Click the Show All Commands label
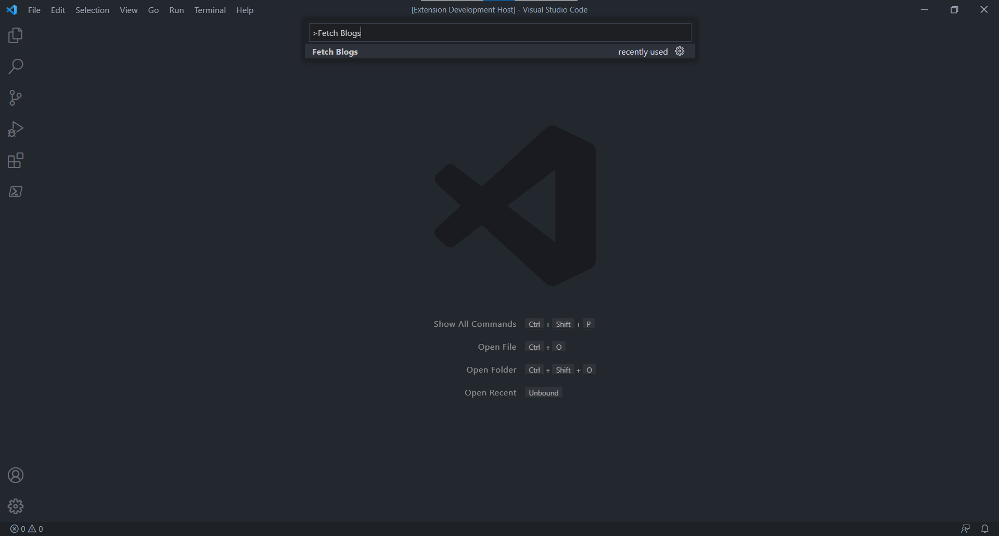This screenshot has width=999, height=536. (475, 324)
